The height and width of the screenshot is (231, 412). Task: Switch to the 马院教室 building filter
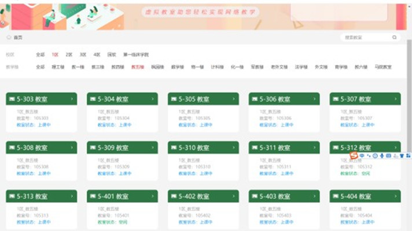[383, 67]
